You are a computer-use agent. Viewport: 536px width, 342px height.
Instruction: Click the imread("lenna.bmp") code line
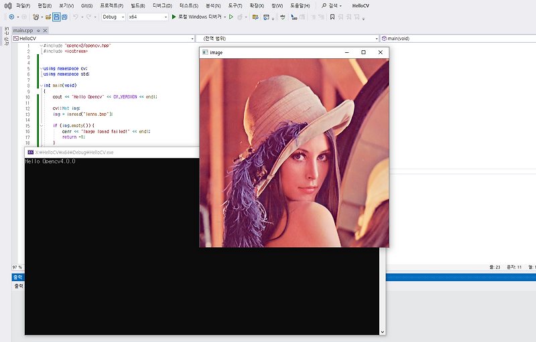point(82,114)
